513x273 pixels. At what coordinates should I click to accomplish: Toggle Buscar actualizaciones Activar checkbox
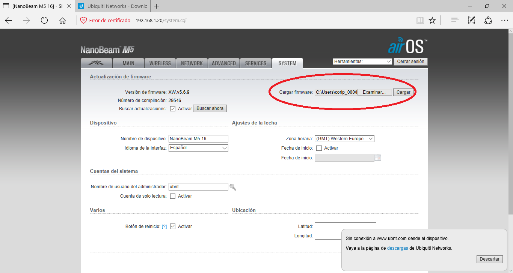173,109
